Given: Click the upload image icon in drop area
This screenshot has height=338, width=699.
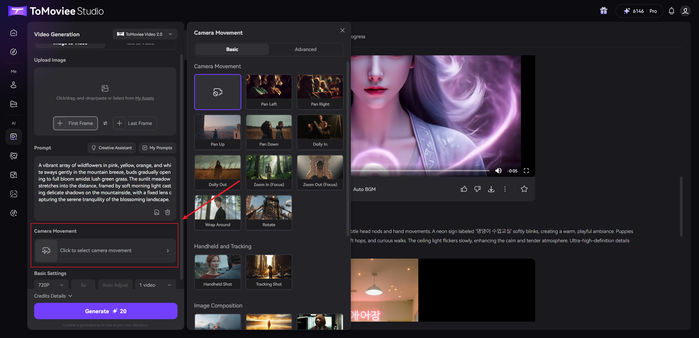Looking at the screenshot, I should click(105, 88).
